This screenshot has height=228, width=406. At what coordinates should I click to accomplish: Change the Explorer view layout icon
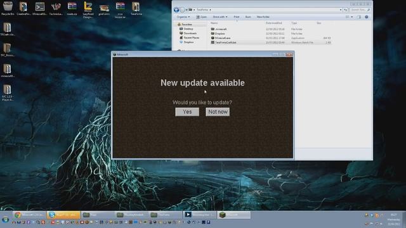point(348,17)
